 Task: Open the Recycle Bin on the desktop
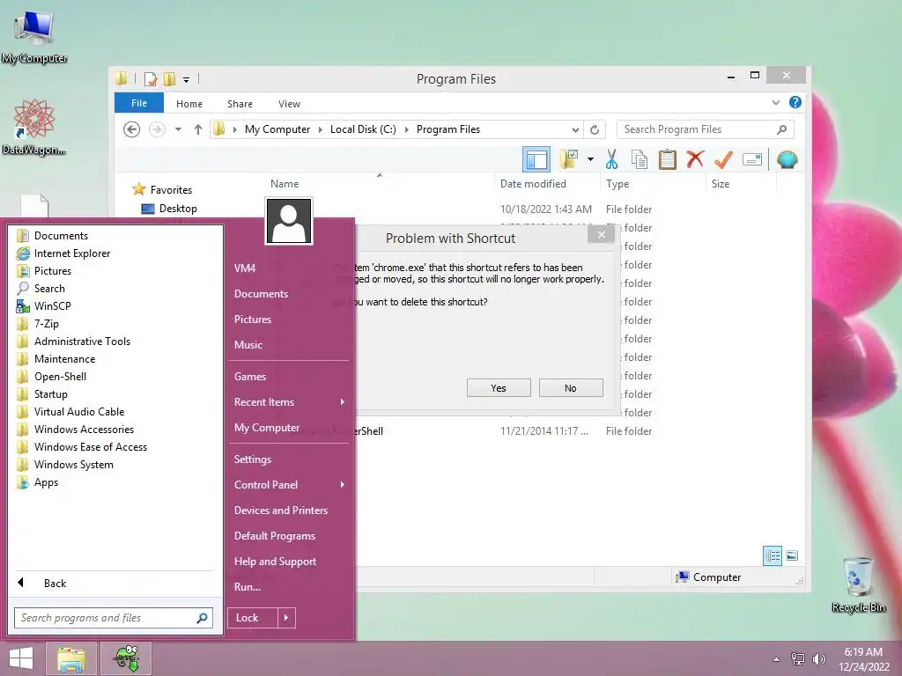(858, 584)
